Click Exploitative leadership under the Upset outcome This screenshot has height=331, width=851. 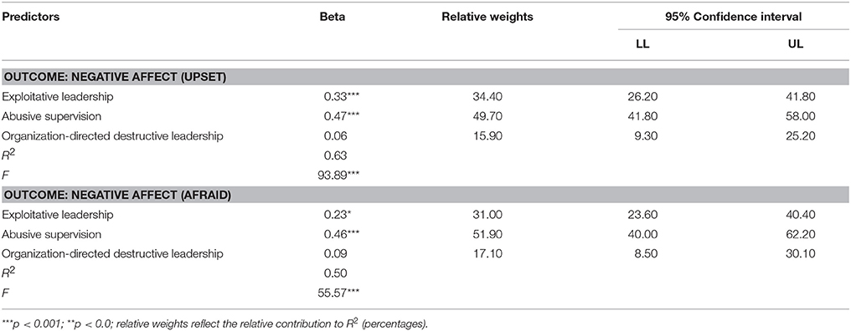pos(58,96)
